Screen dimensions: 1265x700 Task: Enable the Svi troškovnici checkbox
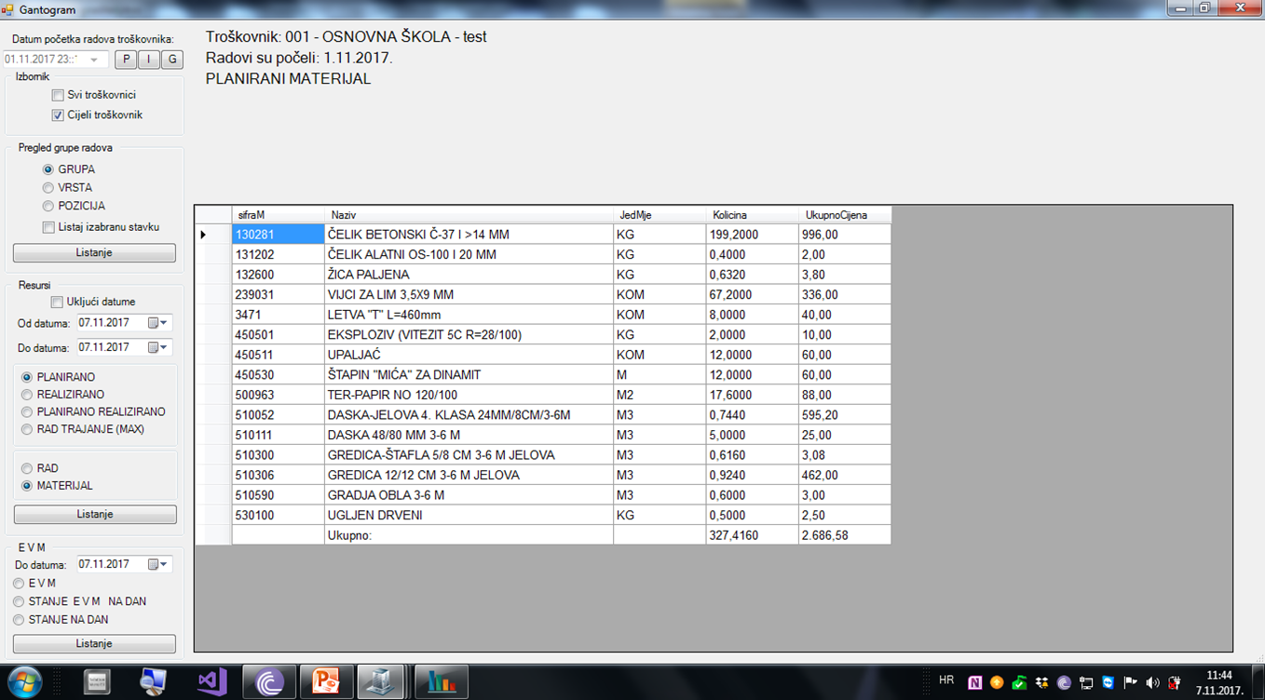58,95
